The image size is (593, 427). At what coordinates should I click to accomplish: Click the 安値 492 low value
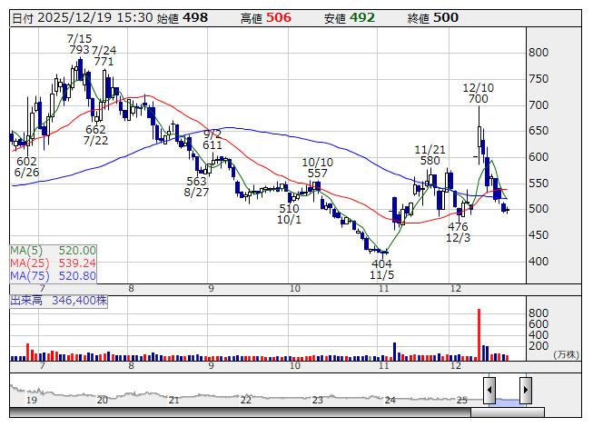[x=350, y=18]
